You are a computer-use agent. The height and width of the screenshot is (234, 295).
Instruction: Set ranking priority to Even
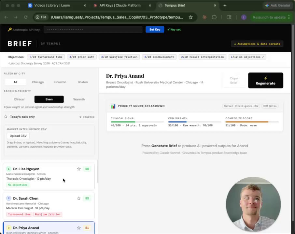(49, 99)
